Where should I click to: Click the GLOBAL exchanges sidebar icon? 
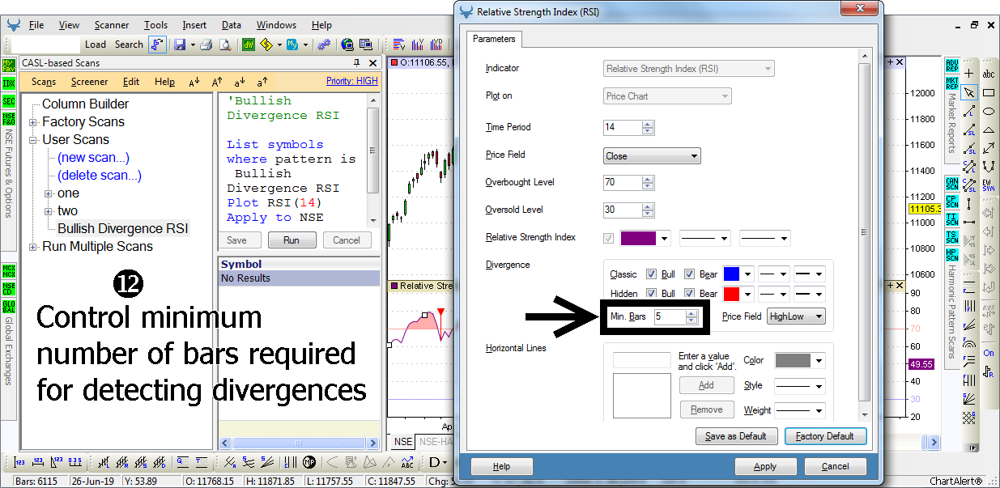point(9,307)
